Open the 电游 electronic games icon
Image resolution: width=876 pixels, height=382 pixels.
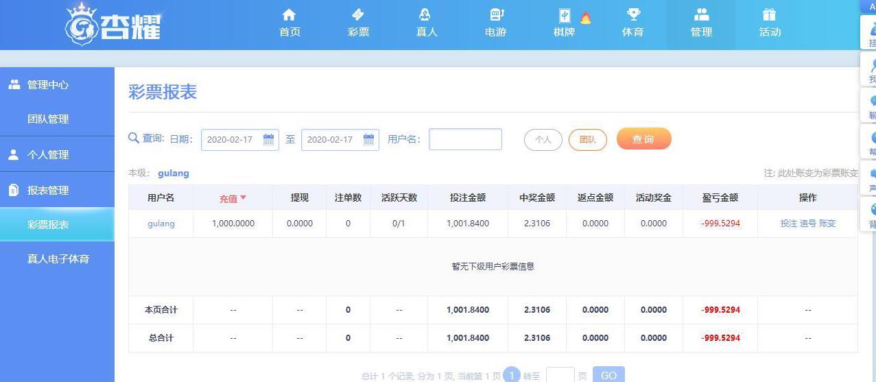coord(497,14)
